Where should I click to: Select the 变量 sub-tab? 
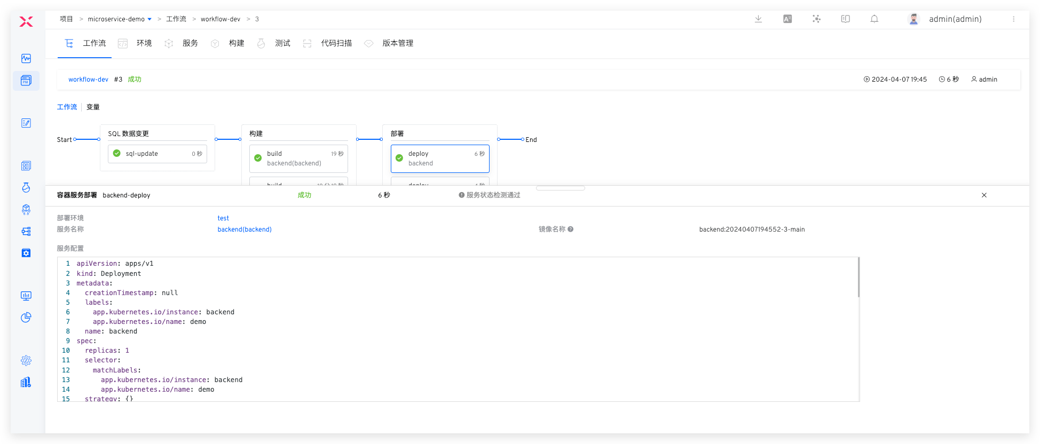[x=93, y=107]
